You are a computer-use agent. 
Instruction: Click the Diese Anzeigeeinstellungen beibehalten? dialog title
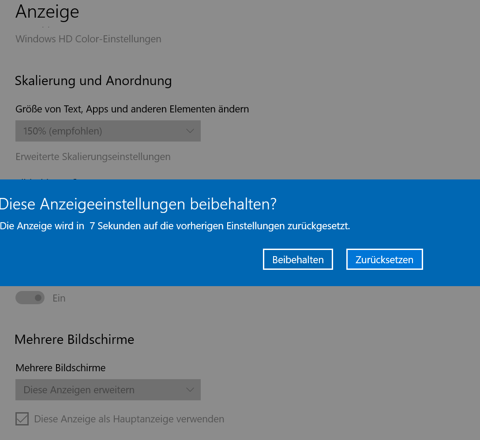click(x=138, y=204)
